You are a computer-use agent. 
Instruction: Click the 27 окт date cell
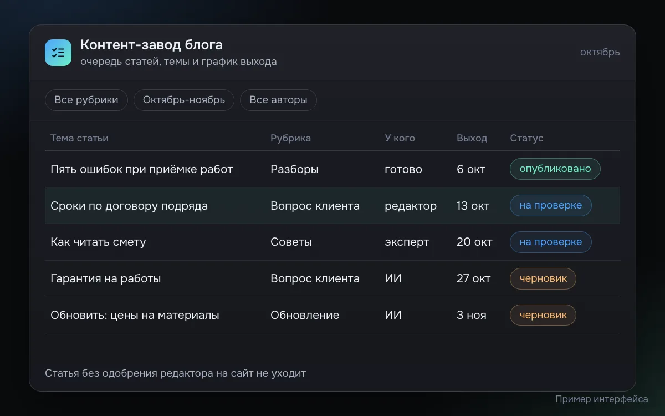pos(474,279)
